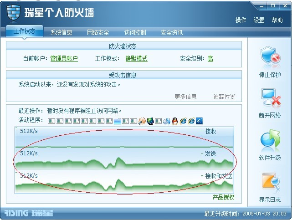Select the orange globe icon in active programs
Image resolution: width=292 pixels, height=220 pixels.
pyautogui.click(x=142, y=121)
